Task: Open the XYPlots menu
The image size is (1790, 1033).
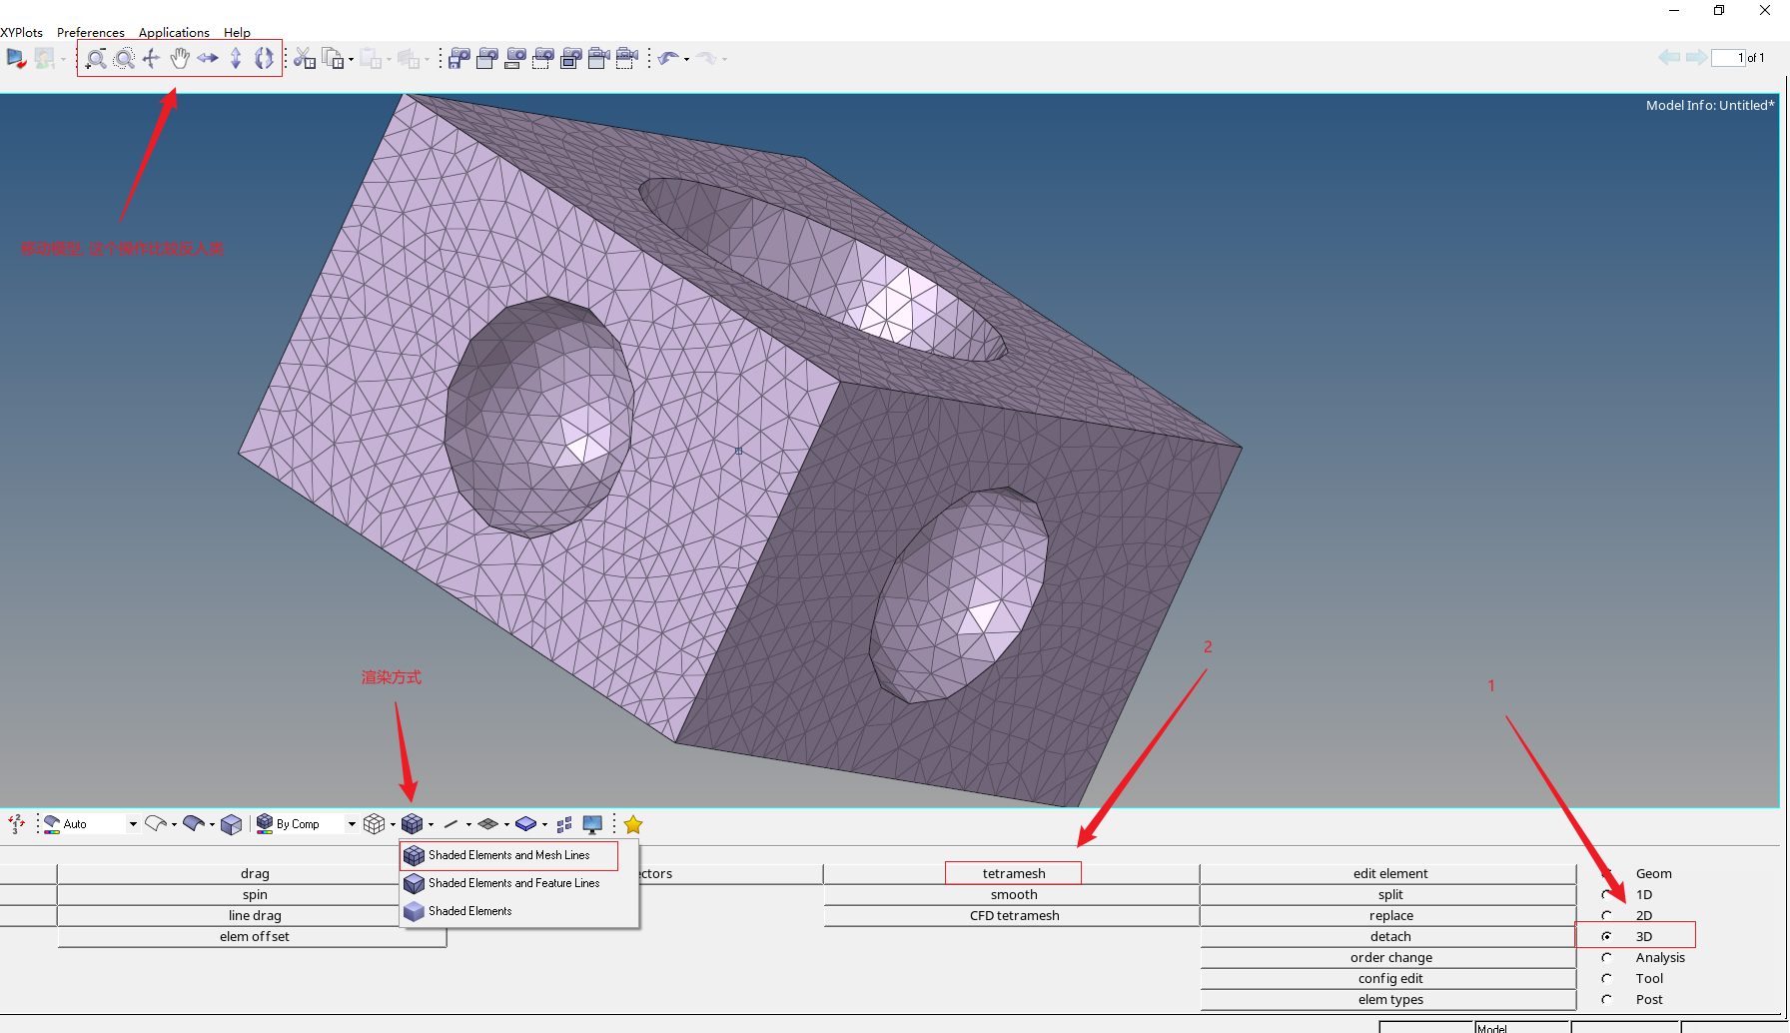Action: 21,32
